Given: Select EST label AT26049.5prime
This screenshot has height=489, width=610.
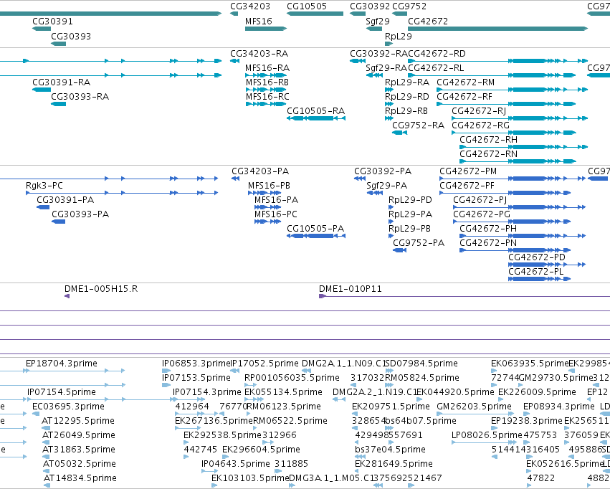Looking at the screenshot, I should coord(79,435).
